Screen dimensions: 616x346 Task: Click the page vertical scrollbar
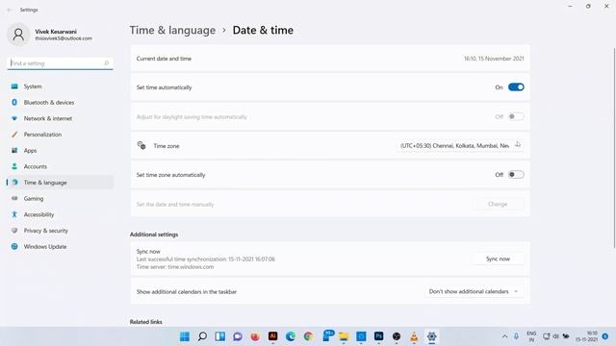tap(614, 147)
